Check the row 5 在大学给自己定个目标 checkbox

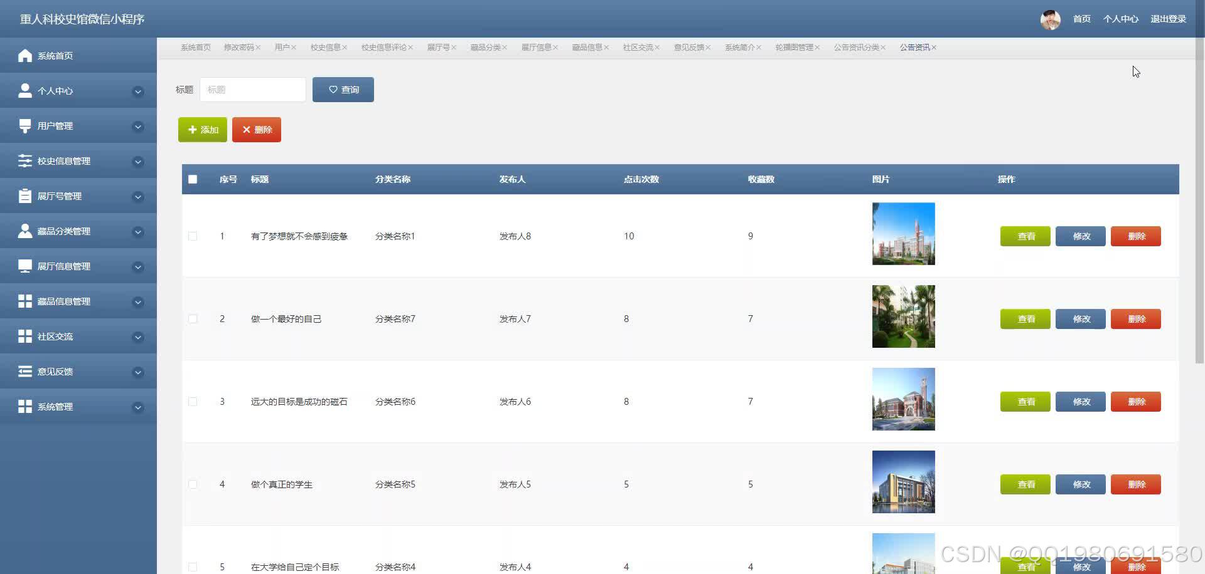(193, 567)
